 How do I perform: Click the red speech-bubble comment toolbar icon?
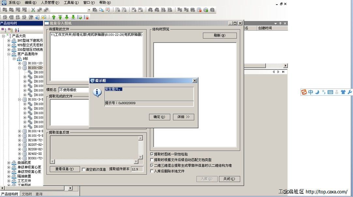108,10
